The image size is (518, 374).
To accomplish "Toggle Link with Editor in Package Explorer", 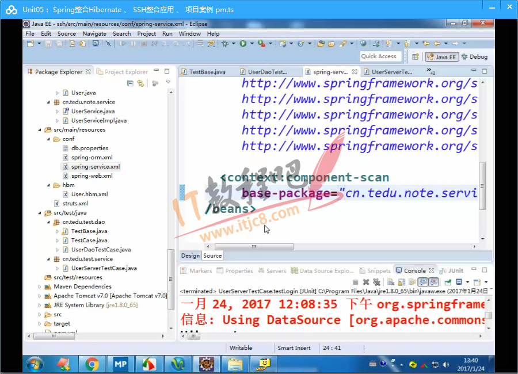I will point(141,83).
